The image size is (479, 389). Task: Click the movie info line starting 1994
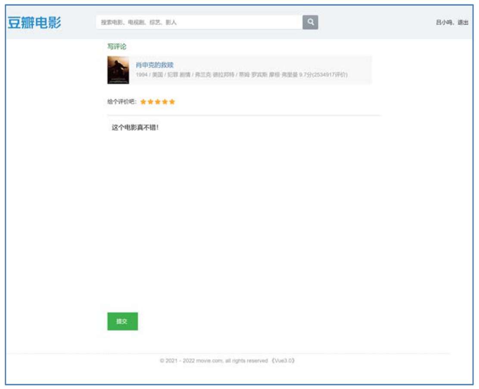241,75
